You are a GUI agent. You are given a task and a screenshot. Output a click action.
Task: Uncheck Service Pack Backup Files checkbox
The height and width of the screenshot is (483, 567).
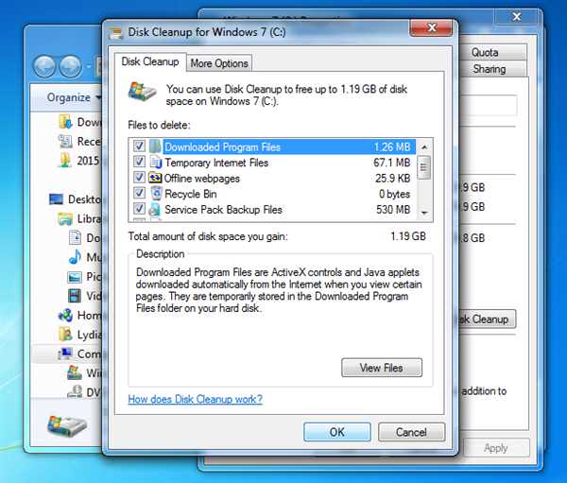(x=139, y=209)
